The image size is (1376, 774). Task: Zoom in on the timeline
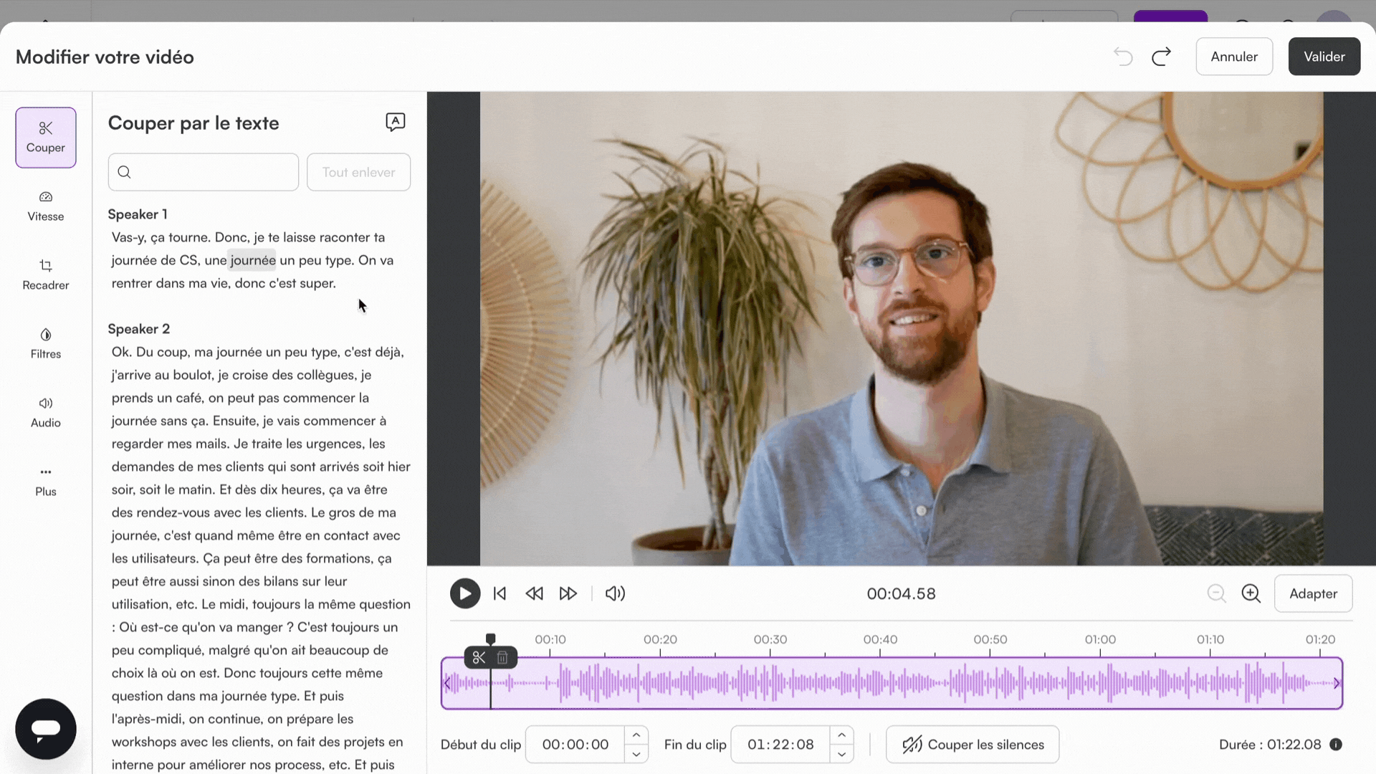point(1251,593)
